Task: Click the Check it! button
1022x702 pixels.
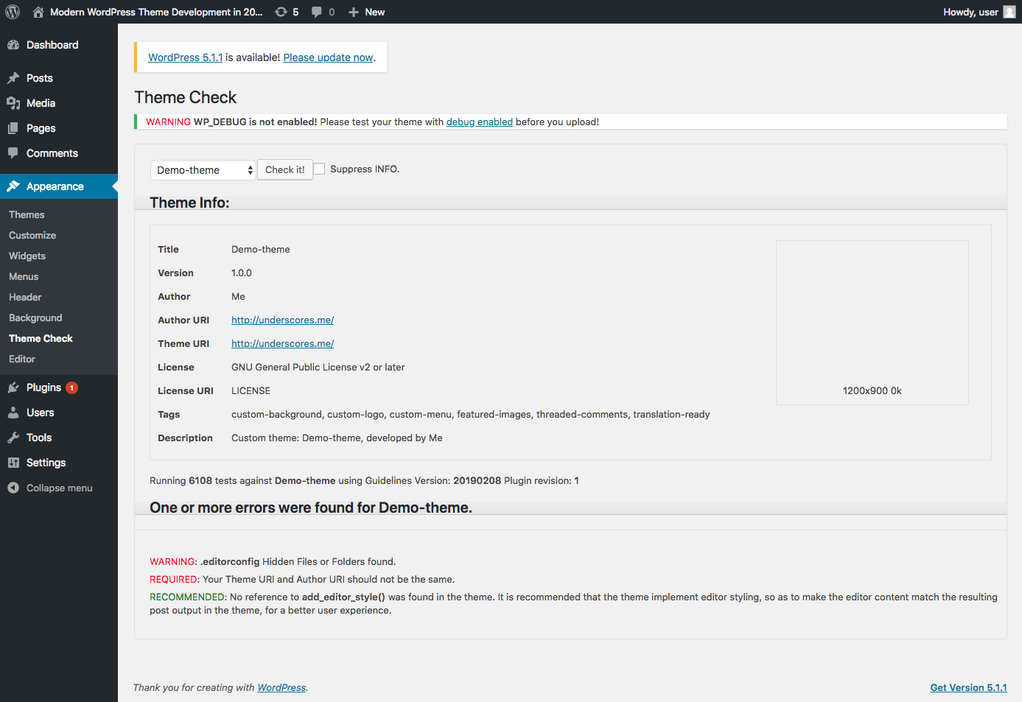Action: coord(285,169)
